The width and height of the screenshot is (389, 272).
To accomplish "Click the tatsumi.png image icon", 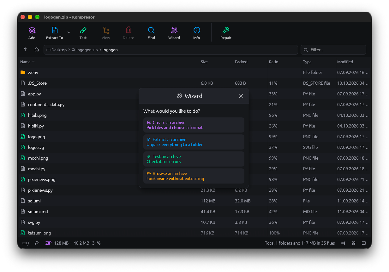I will coord(23,233).
